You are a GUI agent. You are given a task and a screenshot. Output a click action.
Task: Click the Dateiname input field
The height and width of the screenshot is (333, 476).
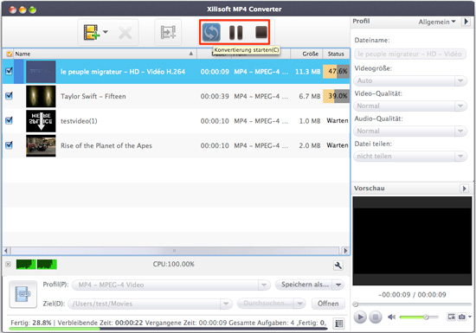[x=410, y=54]
